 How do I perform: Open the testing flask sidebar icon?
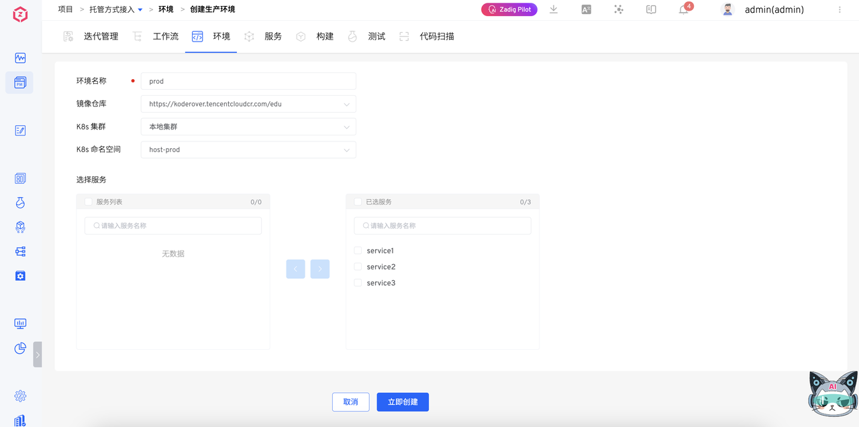coord(20,202)
